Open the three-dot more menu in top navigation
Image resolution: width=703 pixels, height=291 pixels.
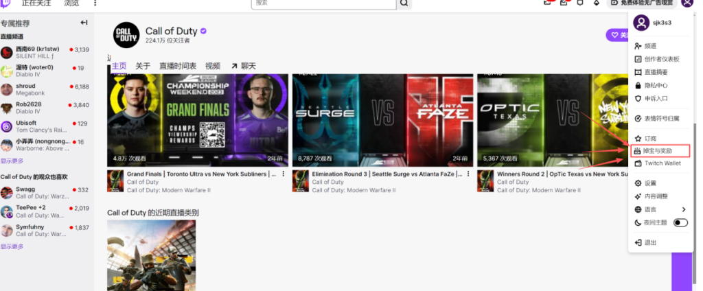(95, 3)
